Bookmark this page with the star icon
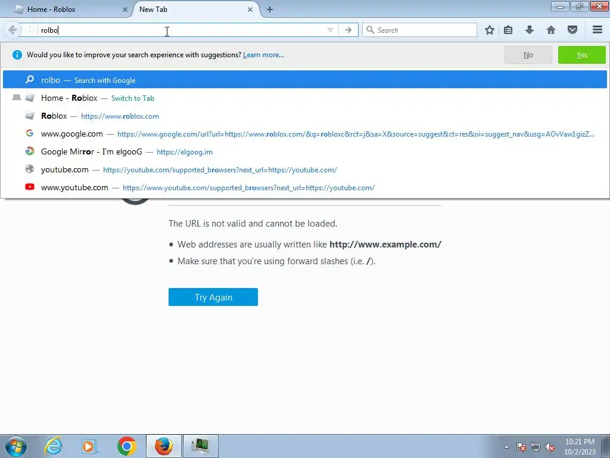 point(490,30)
